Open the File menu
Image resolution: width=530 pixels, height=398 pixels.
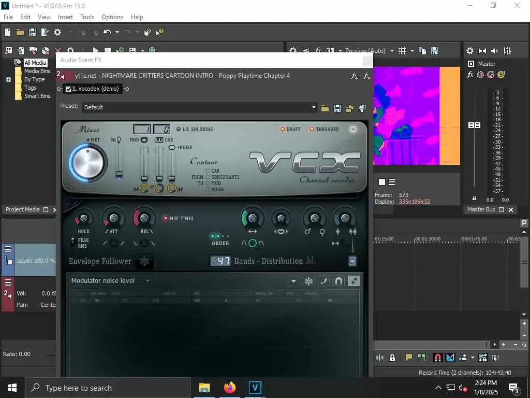point(8,17)
